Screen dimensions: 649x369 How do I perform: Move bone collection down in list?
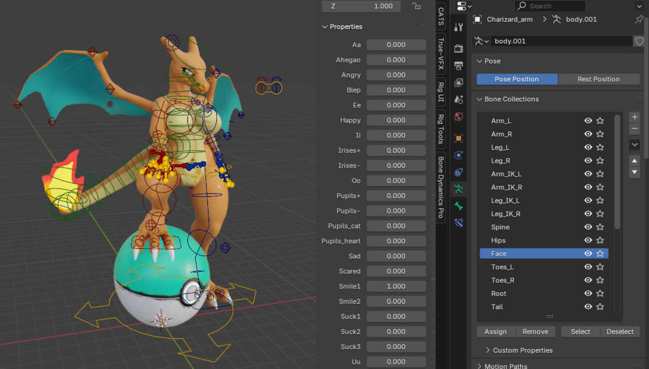point(634,172)
